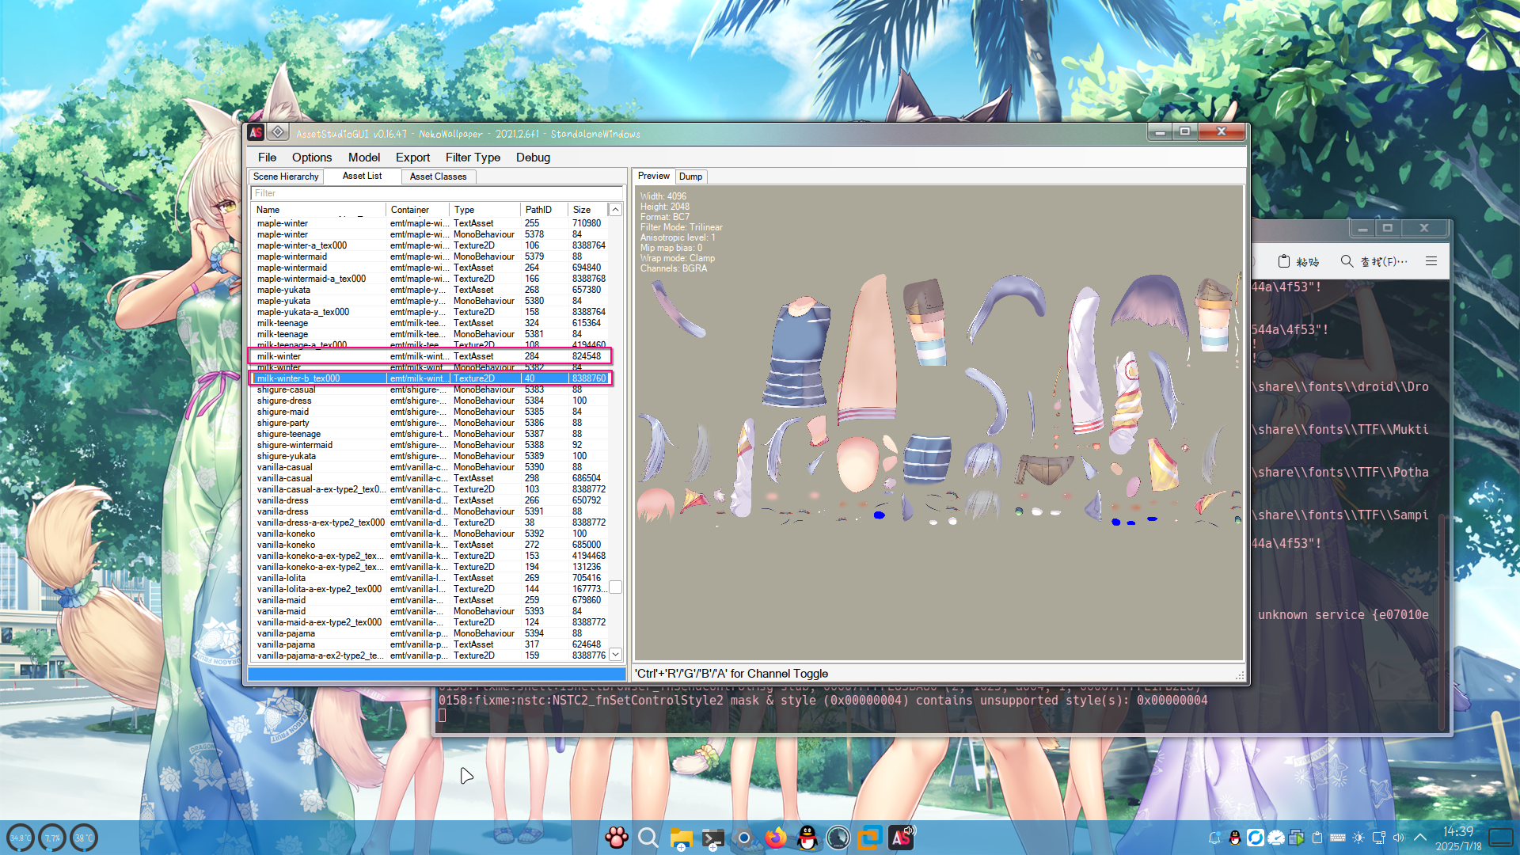The width and height of the screenshot is (1520, 855).
Task: Open the Options menu
Action: [312, 158]
